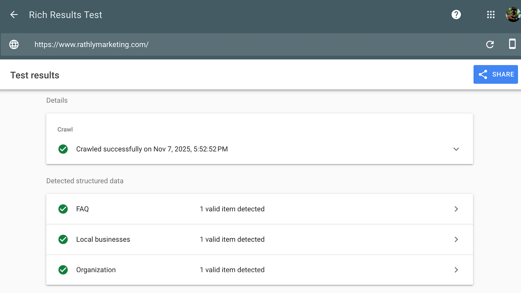
Task: Click the green check icon next to FAQ
Action: (63, 209)
